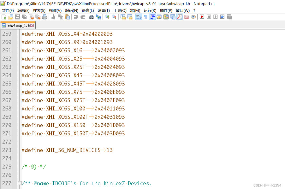The height and width of the screenshot is (189, 285).
Task: Click the Undo arrow icon
Action: coord(76,17)
